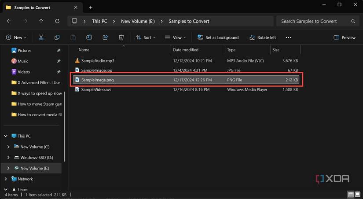Click the Search Samples to Convert box
363x199 pixels.
pos(318,21)
